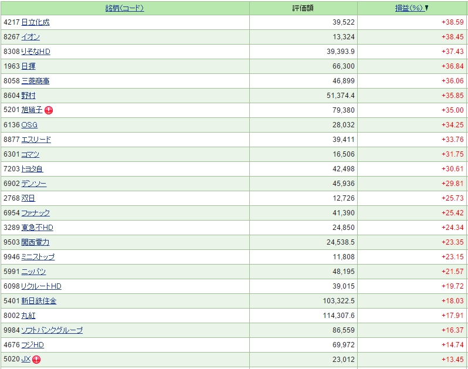468x369 pixels.
Task: Click the 114,307.6 valuation cell for 丸紅
Action: tap(335, 316)
